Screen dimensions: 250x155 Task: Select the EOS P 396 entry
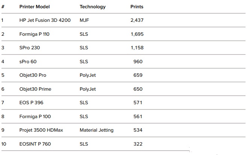coord(32,103)
